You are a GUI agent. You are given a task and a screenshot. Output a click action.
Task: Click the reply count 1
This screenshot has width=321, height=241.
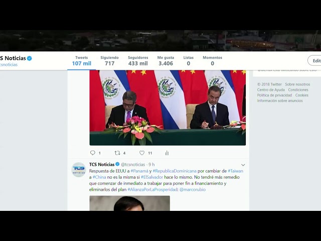pyautogui.click(x=100, y=153)
